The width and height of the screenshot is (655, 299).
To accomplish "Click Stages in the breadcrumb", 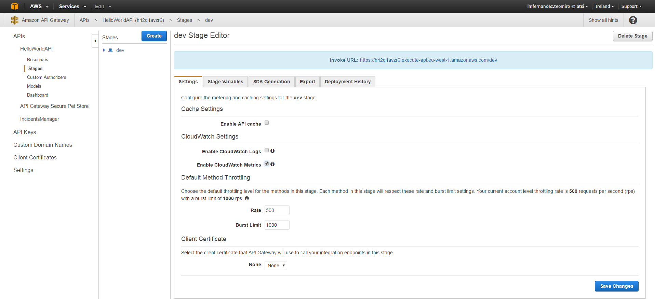I will (x=185, y=20).
